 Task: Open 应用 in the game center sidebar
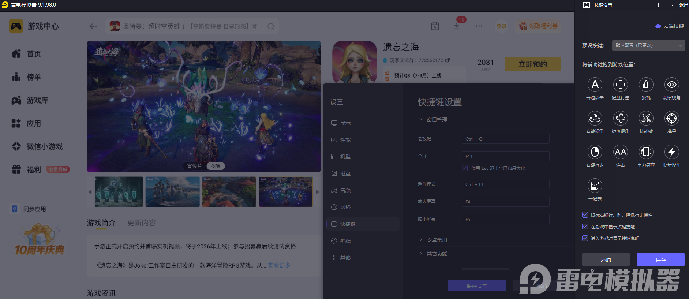coord(26,123)
